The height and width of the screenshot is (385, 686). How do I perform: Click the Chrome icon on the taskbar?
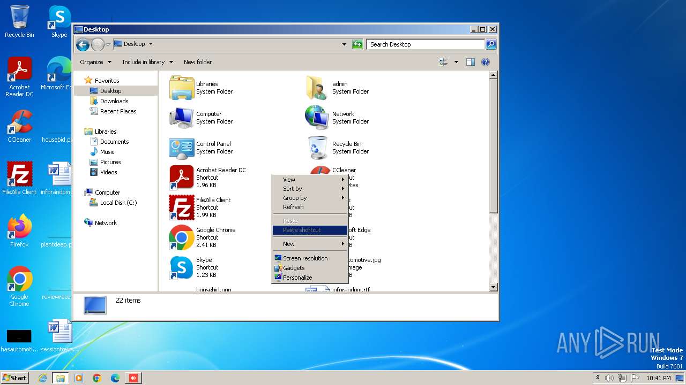coord(97,378)
